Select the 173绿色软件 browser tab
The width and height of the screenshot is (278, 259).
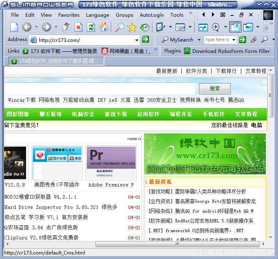tap(56, 61)
